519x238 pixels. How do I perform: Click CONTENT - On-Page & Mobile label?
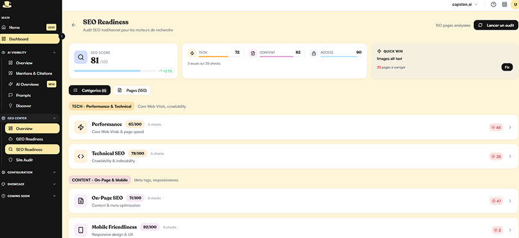[100, 180]
